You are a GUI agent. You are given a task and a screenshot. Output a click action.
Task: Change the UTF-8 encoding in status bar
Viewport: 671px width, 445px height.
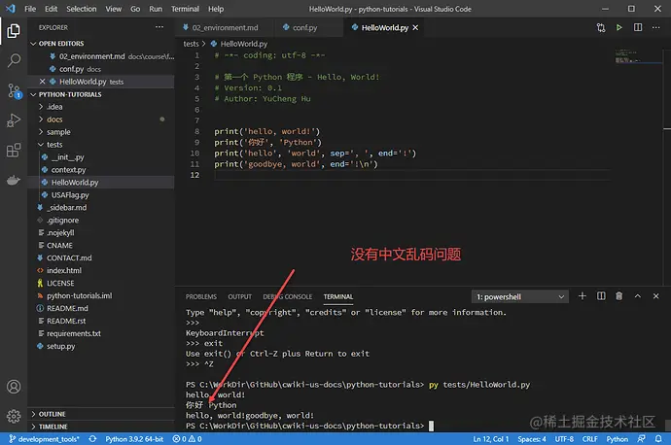click(x=564, y=439)
